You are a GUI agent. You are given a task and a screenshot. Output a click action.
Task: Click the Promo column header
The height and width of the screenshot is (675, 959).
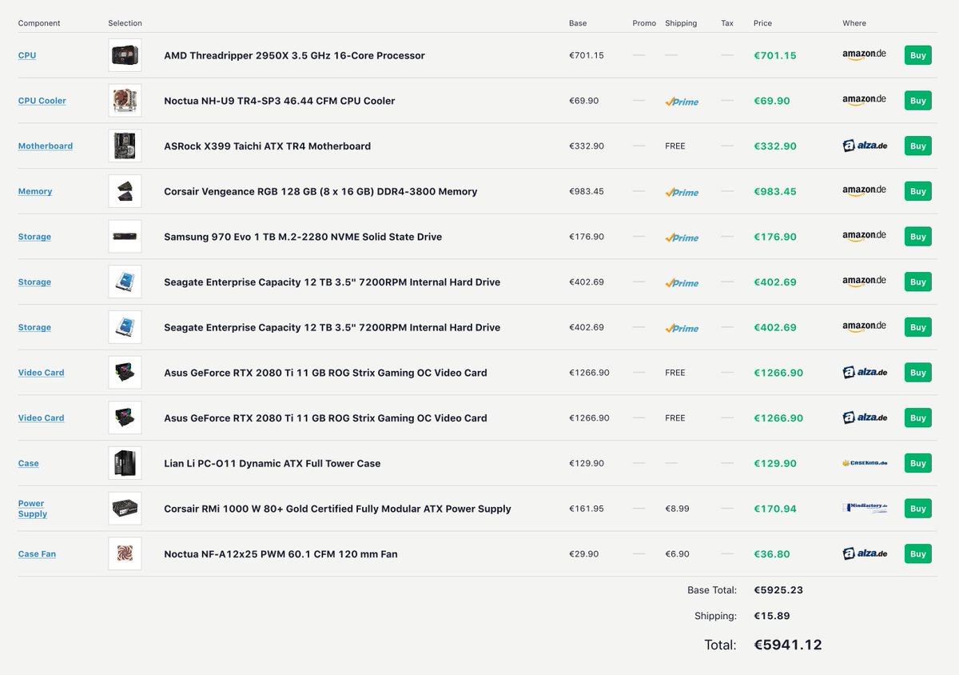(x=644, y=23)
